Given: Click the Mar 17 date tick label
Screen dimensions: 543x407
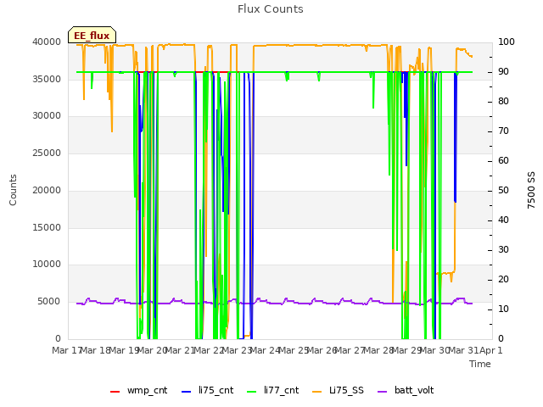Looking at the screenshot, I should (66, 350).
